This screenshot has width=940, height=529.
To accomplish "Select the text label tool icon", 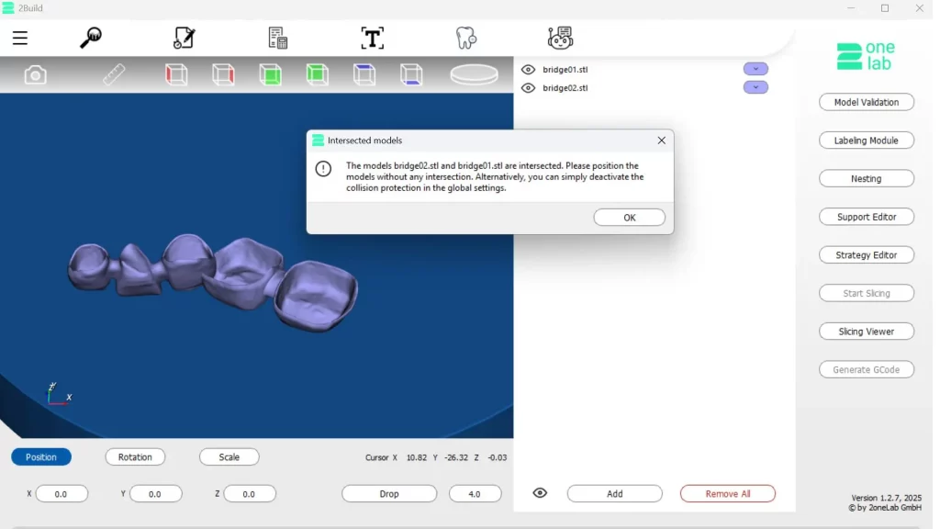I will [x=373, y=39].
